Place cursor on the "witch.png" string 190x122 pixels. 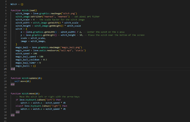[x=70, y=13]
